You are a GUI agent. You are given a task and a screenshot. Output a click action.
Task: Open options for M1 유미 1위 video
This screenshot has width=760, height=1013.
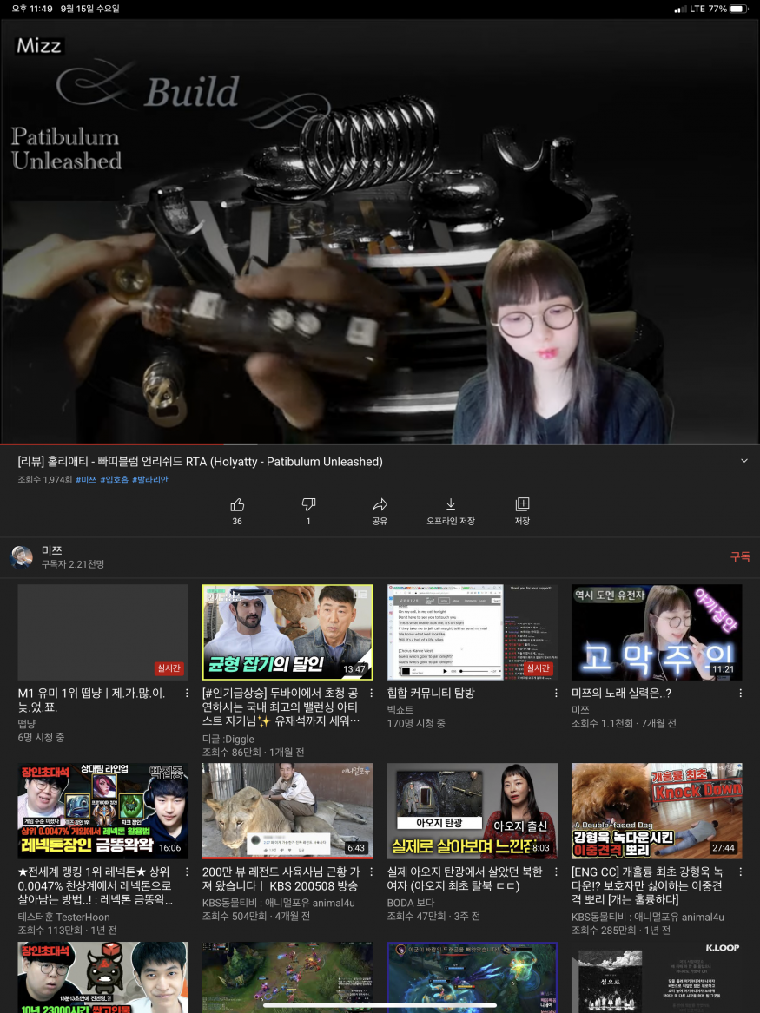coord(188,694)
